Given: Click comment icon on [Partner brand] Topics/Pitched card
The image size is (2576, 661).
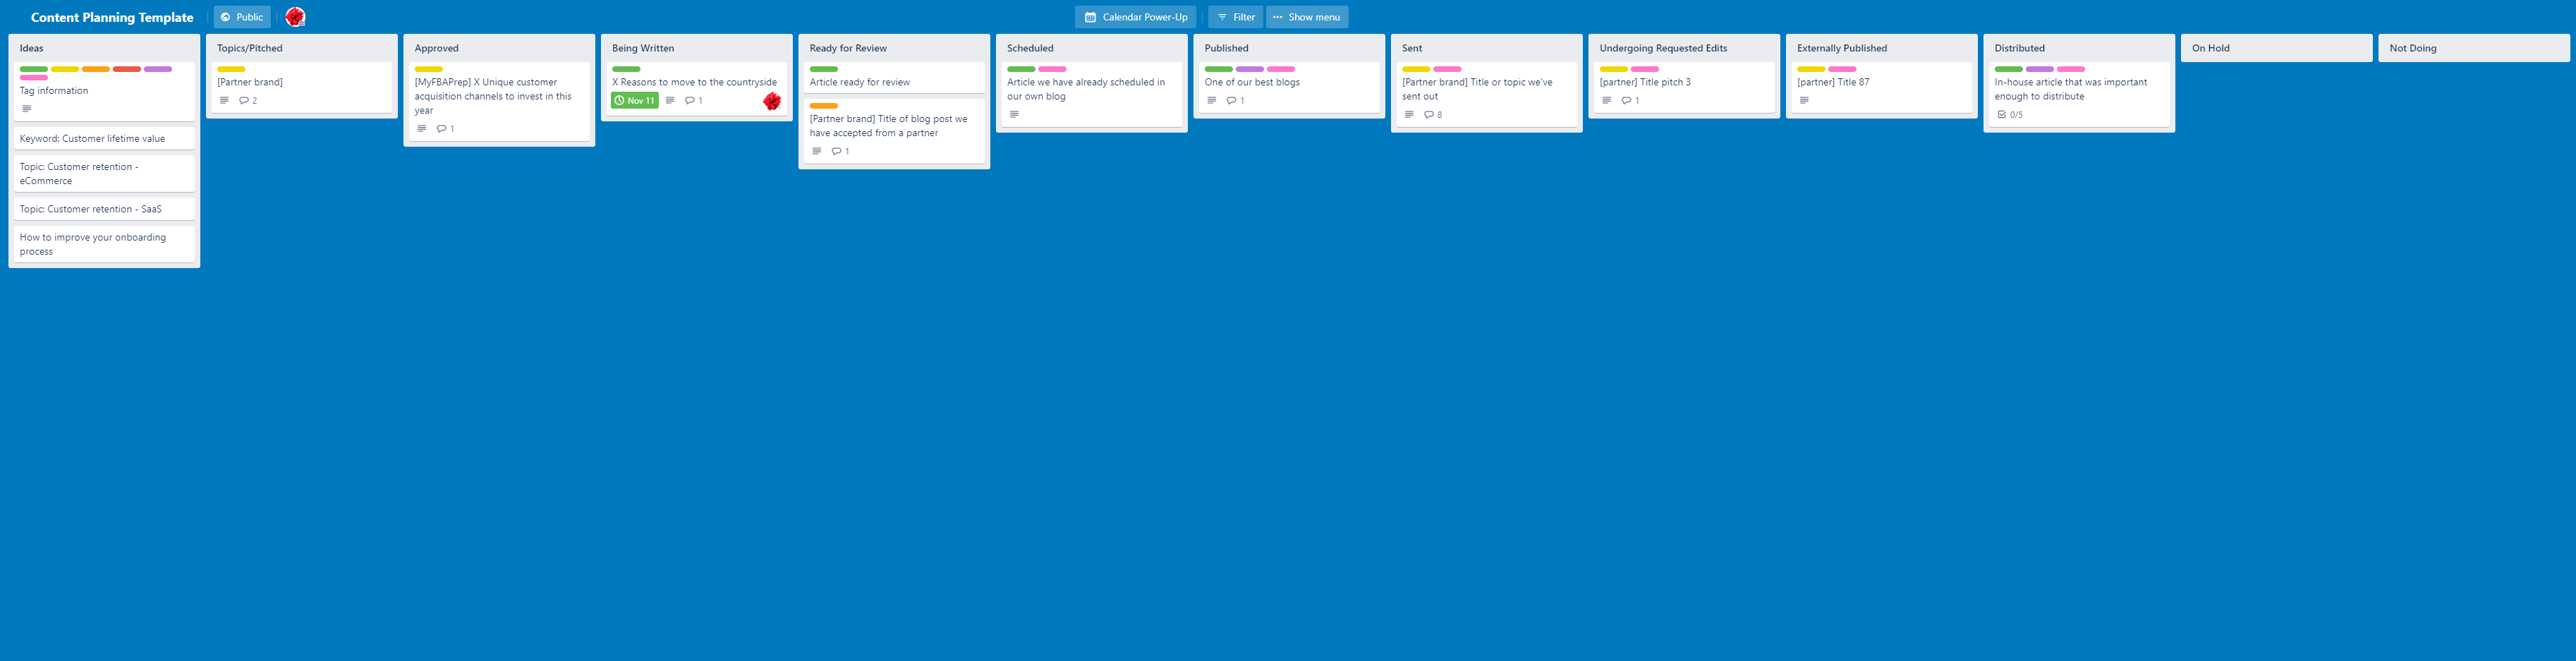Looking at the screenshot, I should (244, 101).
